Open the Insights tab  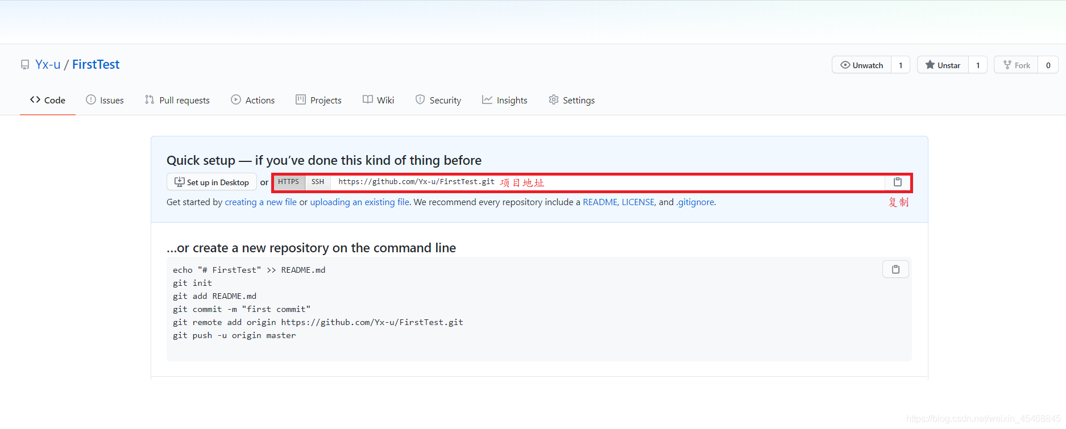(x=505, y=100)
